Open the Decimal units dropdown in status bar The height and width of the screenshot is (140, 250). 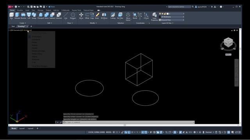tap(209, 132)
